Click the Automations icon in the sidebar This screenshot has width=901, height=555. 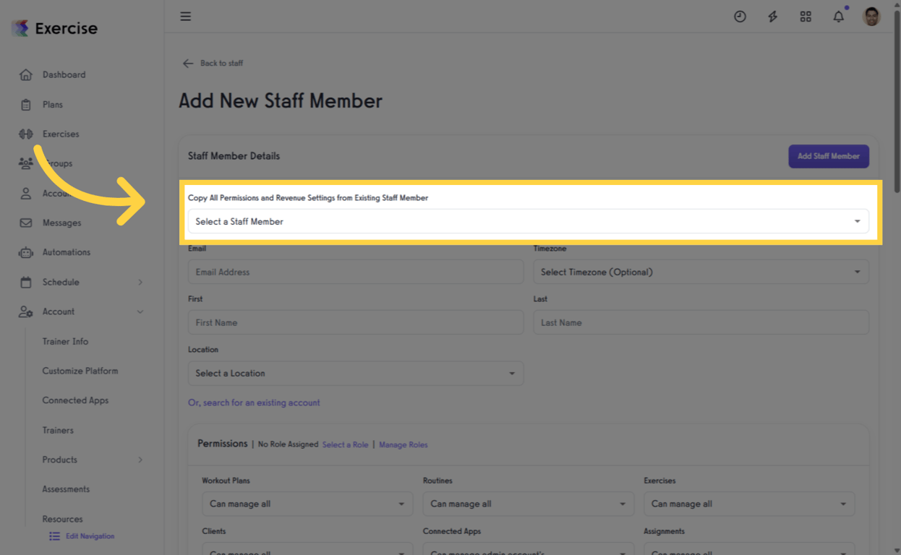pos(25,252)
